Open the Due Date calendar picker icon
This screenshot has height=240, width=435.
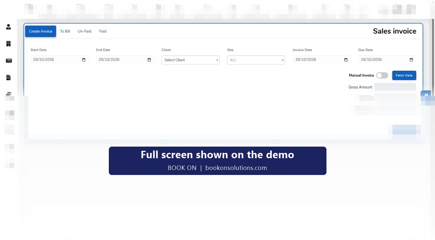(411, 60)
